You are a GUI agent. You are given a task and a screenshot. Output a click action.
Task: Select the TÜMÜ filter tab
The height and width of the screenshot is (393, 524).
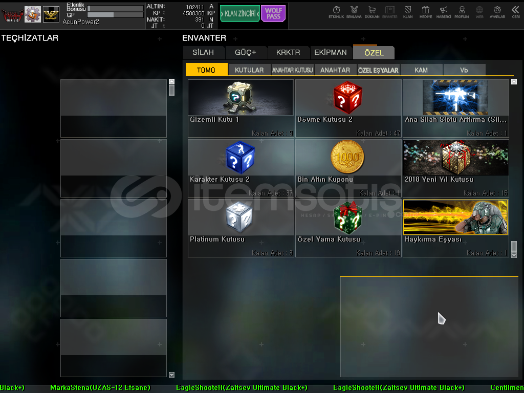(x=207, y=70)
